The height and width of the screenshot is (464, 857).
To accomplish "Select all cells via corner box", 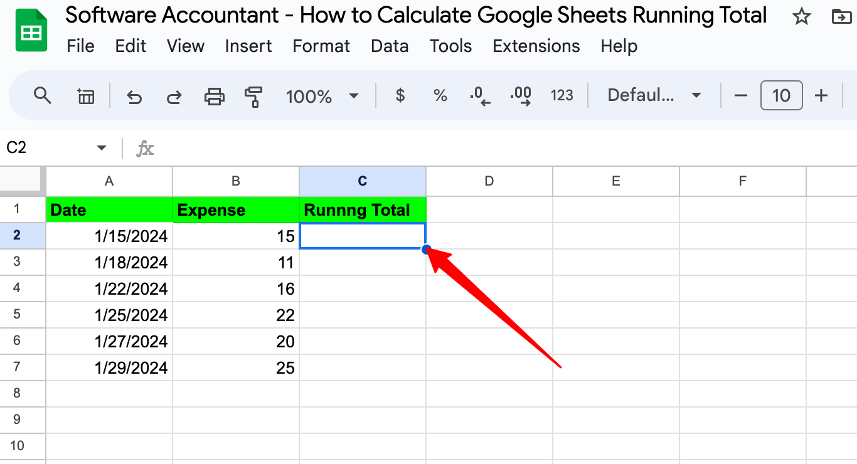I will point(23,181).
